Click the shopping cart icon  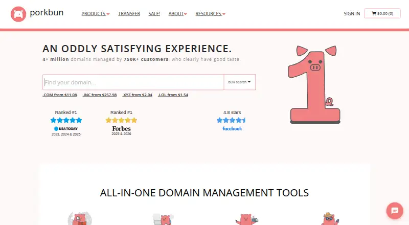pyautogui.click(x=374, y=13)
